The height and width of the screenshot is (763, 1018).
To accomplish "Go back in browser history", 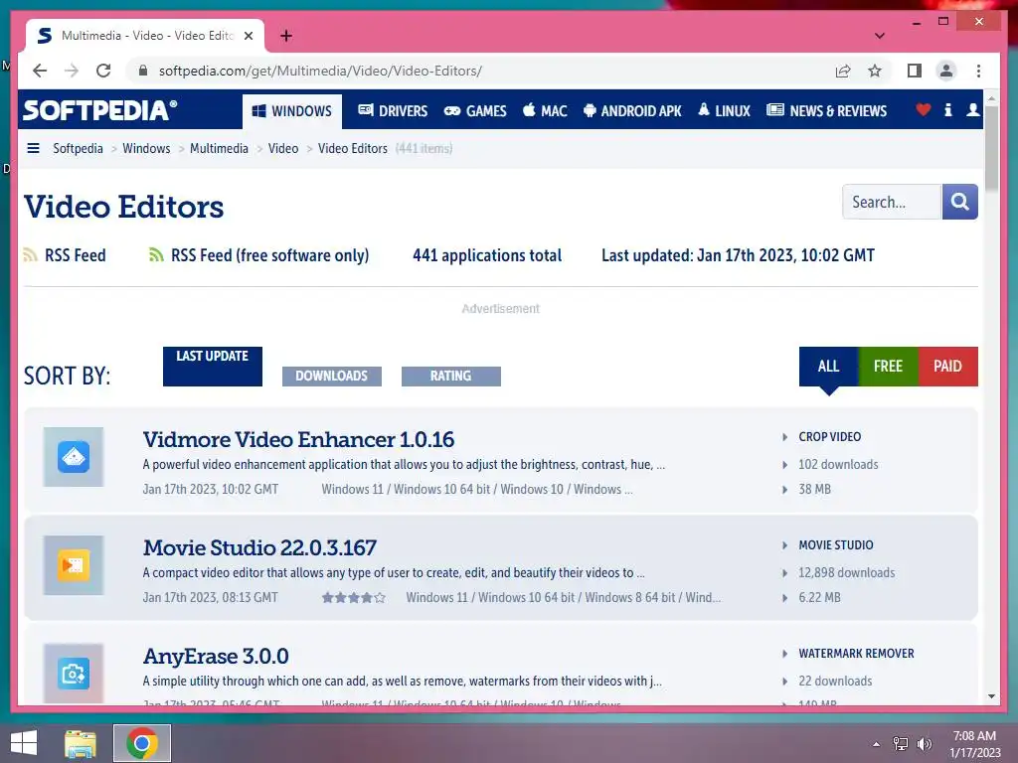I will coord(40,71).
